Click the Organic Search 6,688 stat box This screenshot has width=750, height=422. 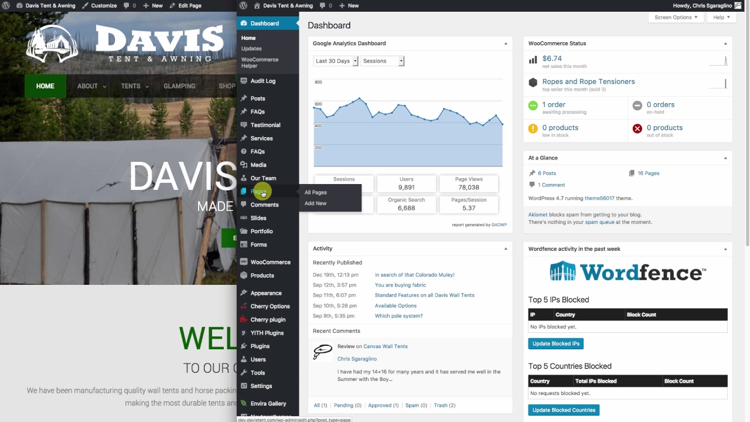pos(406,204)
